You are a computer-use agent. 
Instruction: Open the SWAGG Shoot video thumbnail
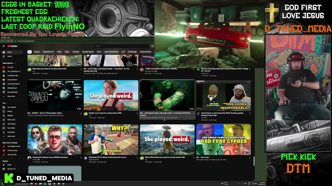(x=55, y=95)
